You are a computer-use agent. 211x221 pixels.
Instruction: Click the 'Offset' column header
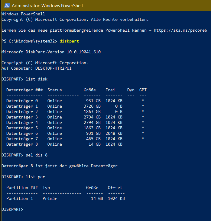pyautogui.click(x=115, y=188)
